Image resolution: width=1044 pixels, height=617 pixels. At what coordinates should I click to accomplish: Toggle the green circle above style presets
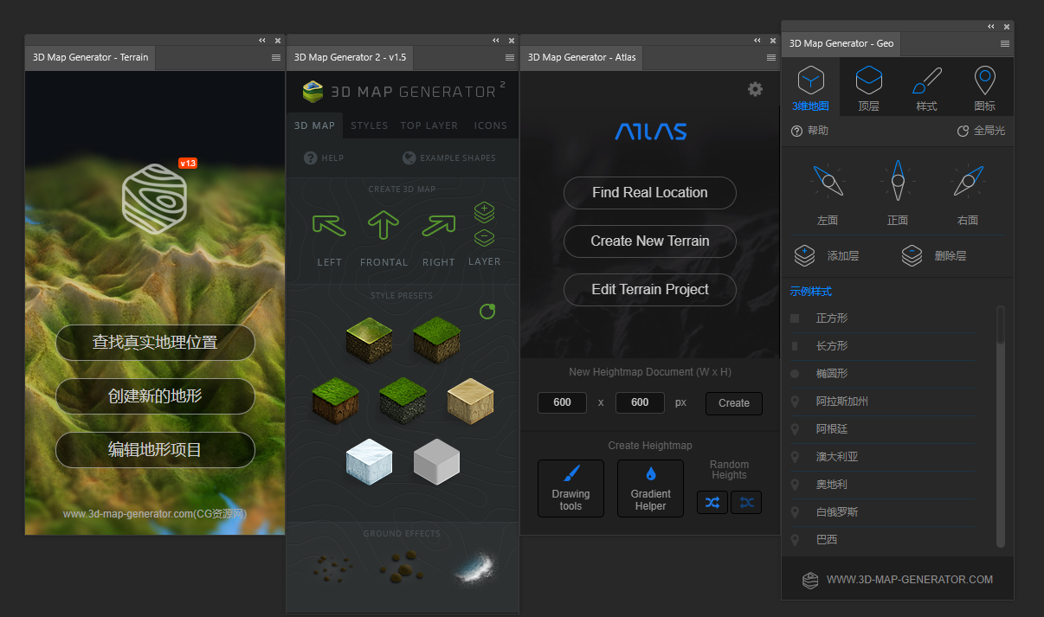487,312
